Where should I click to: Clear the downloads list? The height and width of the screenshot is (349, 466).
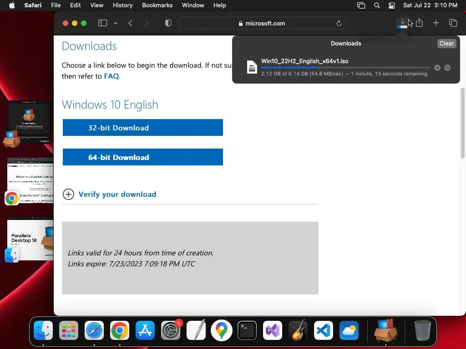click(x=446, y=43)
